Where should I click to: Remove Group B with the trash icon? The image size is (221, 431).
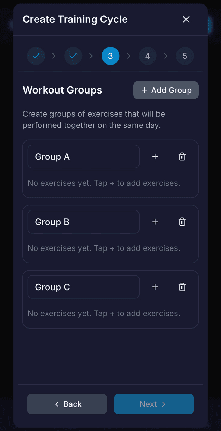pos(182,222)
